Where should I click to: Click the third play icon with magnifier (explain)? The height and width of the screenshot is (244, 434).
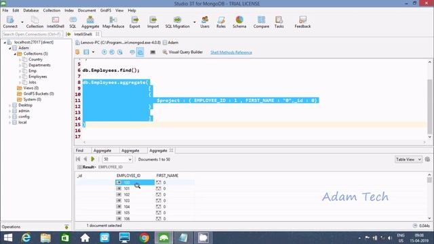pyautogui.click(x=120, y=52)
